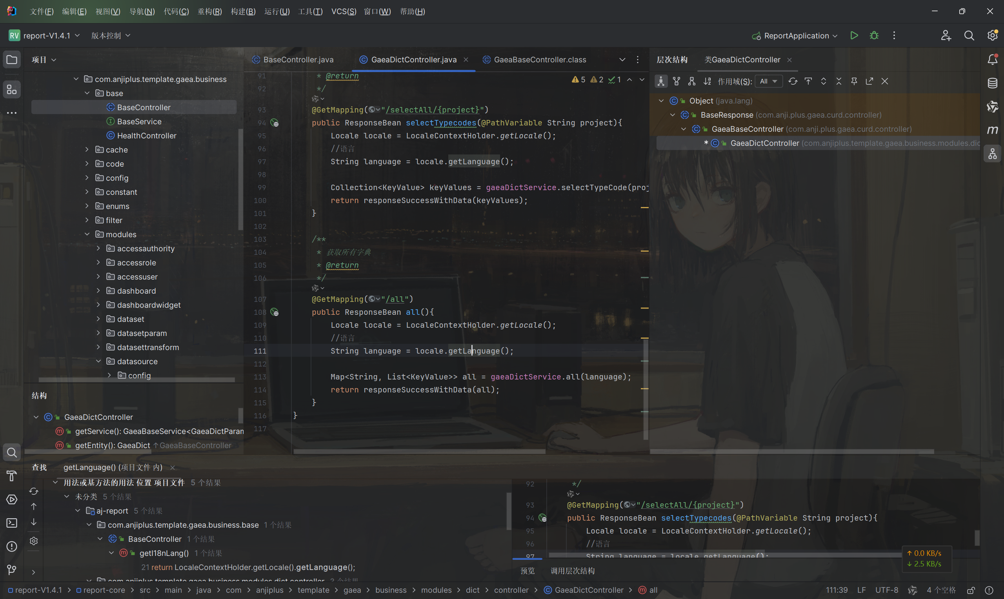This screenshot has width=1004, height=599.
Task: Open Search Everywhere magnifier icon
Action: click(969, 36)
